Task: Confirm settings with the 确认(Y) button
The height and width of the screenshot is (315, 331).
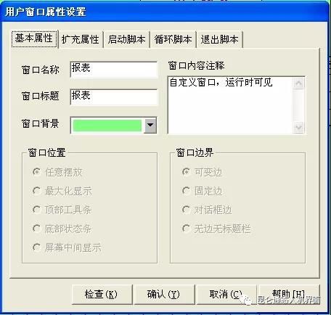Action: 164,295
